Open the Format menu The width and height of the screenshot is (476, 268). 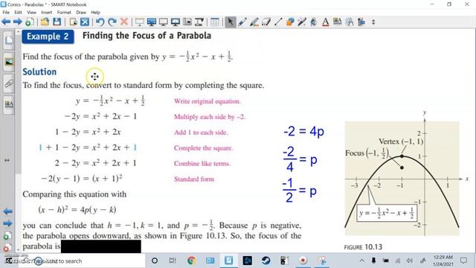point(64,13)
